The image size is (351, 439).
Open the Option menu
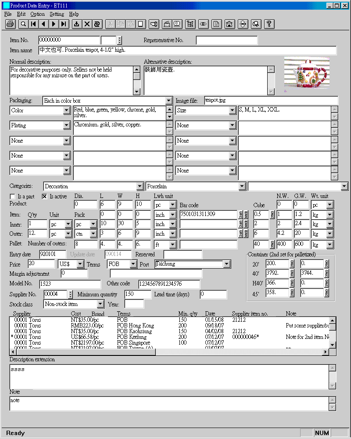coord(37,14)
